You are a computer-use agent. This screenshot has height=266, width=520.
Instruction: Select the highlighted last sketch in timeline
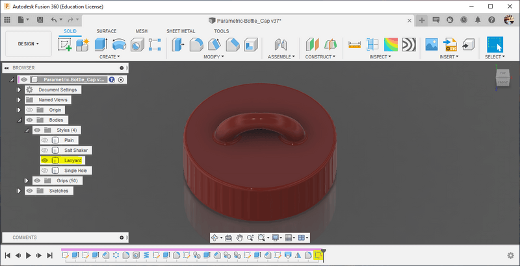pos(318,255)
